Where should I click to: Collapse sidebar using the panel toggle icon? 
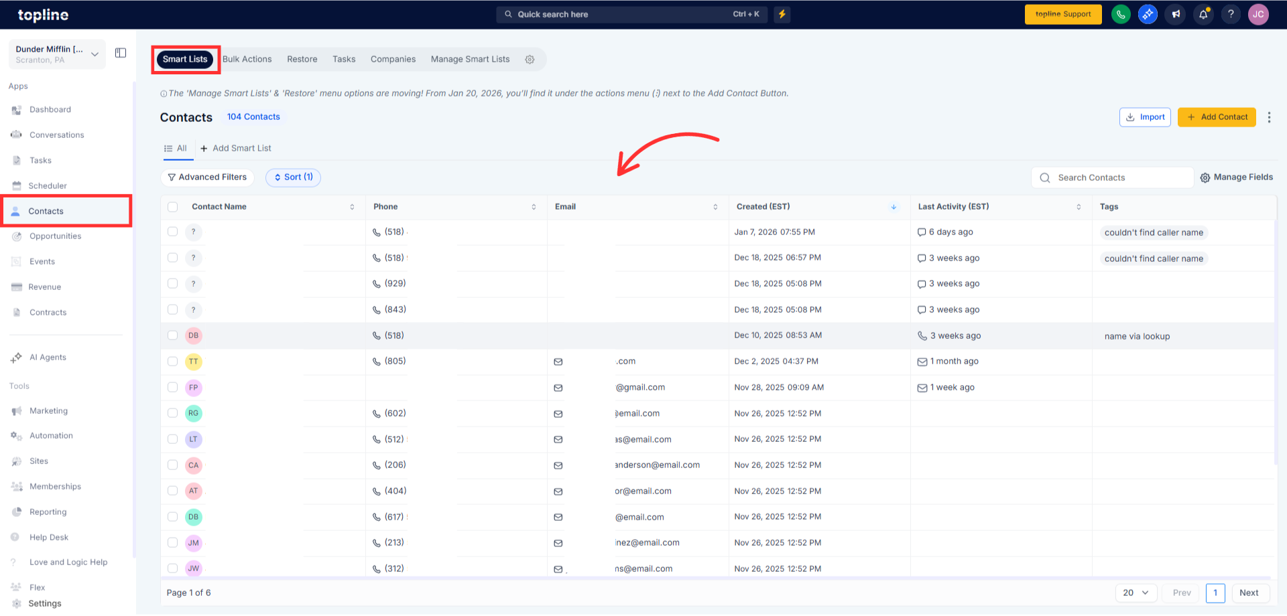coord(121,53)
